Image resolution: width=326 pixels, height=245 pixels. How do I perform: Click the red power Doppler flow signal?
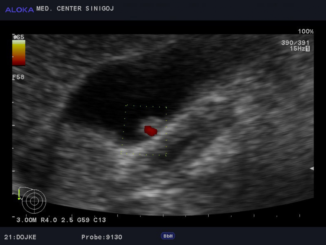click(x=151, y=131)
